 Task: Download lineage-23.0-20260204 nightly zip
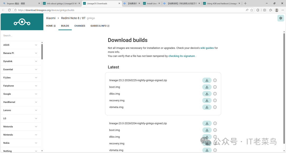pyautogui.click(x=207, y=123)
